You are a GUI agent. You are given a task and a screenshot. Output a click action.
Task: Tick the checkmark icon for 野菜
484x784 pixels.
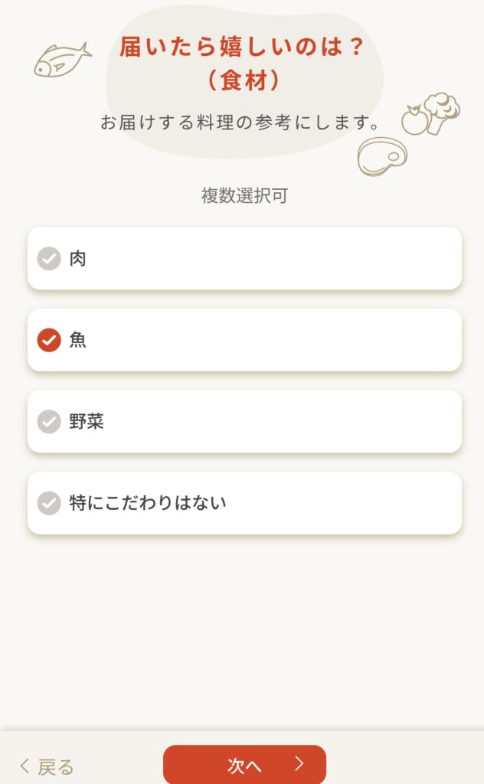[49, 421]
